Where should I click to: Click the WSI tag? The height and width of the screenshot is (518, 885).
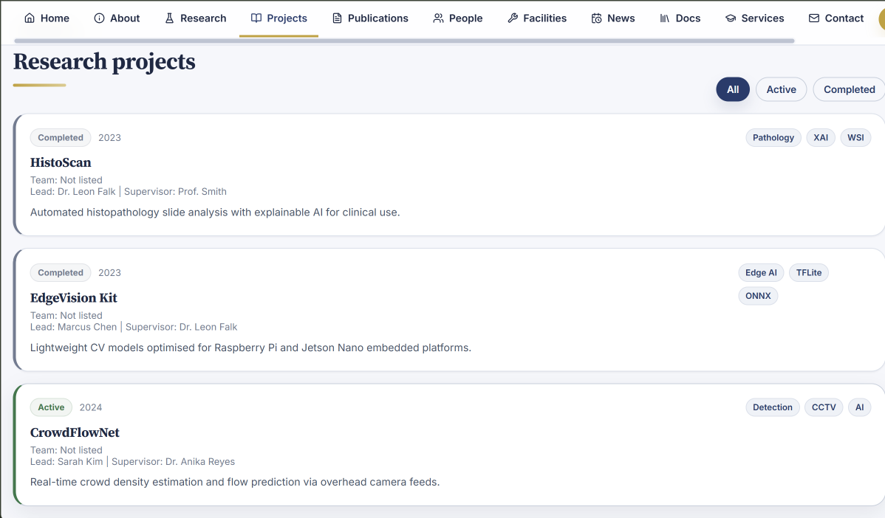(x=855, y=137)
